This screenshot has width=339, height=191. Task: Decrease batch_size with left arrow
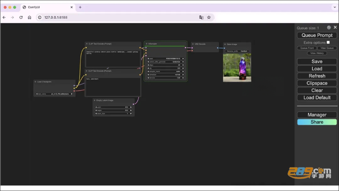click(x=96, y=113)
